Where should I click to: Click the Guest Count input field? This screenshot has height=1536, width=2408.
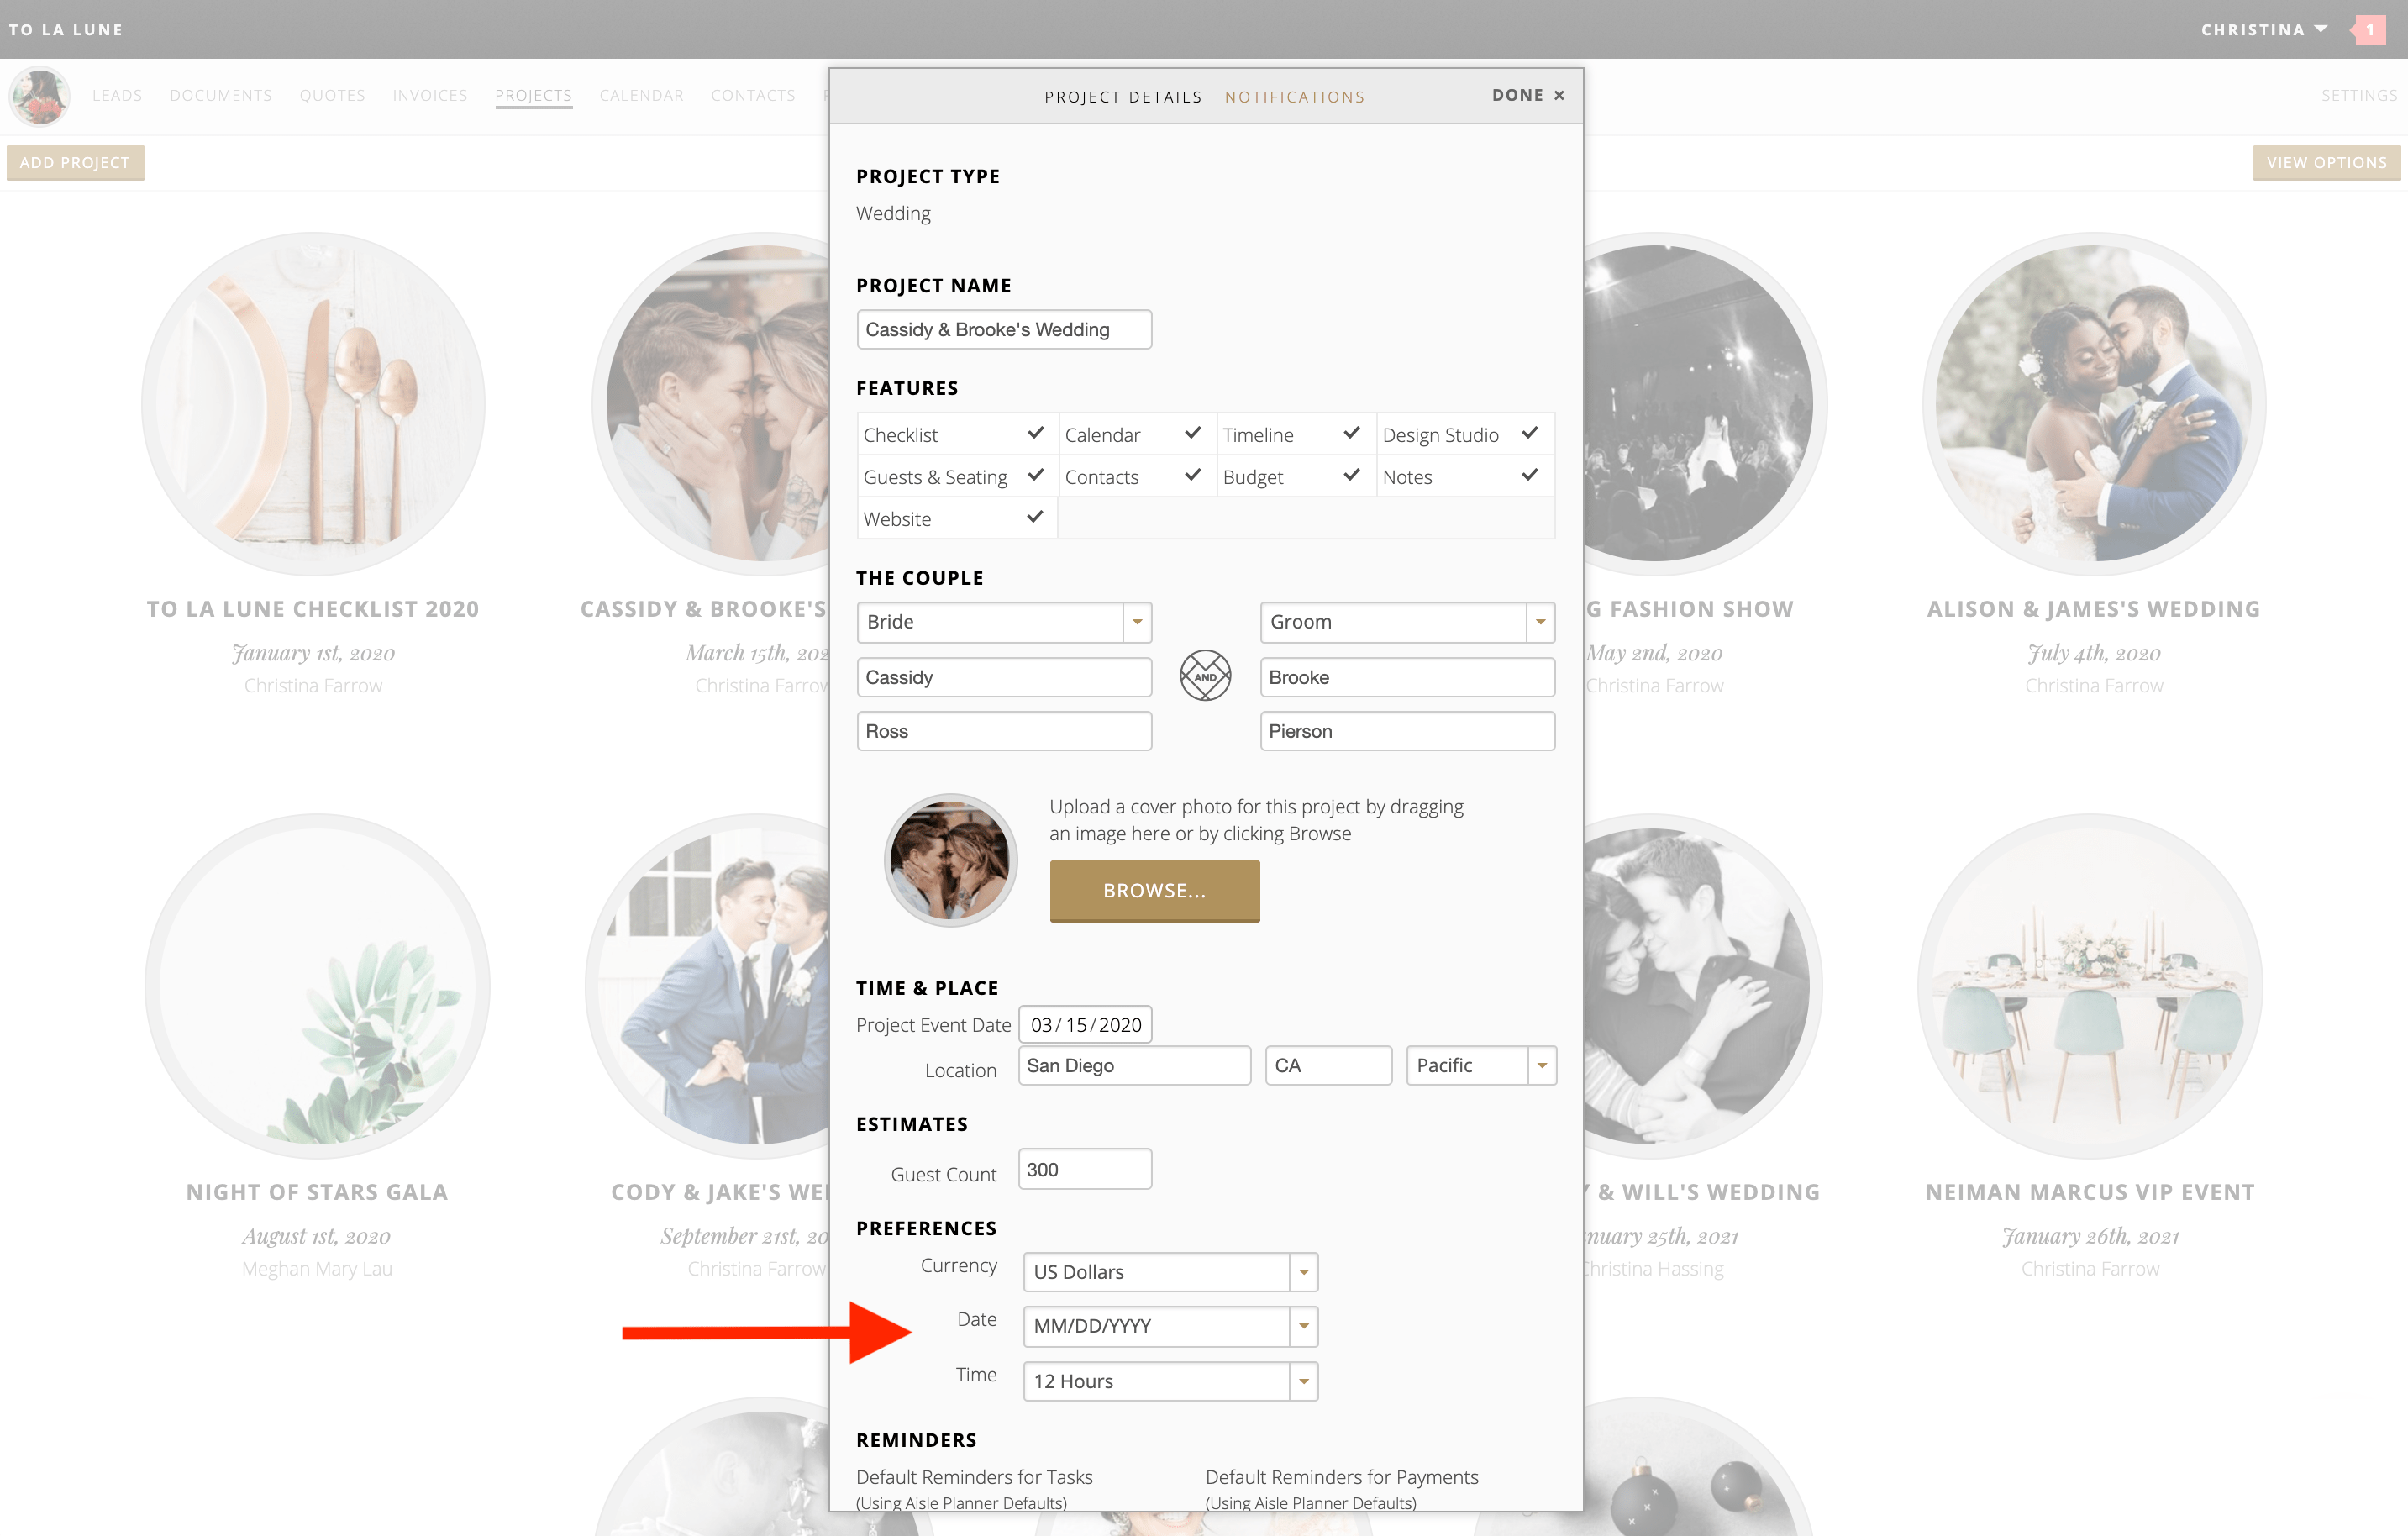[1084, 1168]
